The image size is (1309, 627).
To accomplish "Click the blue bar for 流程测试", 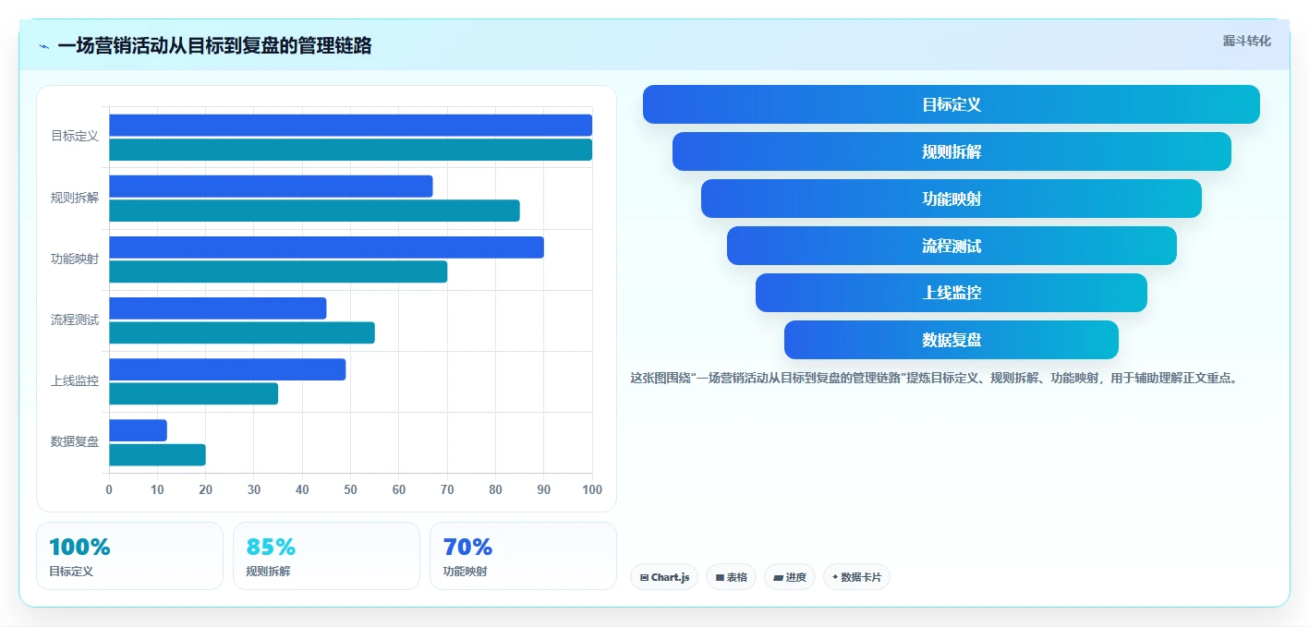I will [x=218, y=308].
